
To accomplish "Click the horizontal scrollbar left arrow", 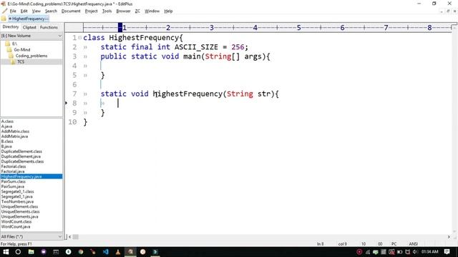I will point(70,237).
